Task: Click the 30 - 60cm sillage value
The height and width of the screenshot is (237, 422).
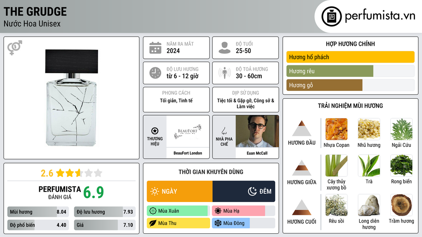Action: [249, 76]
